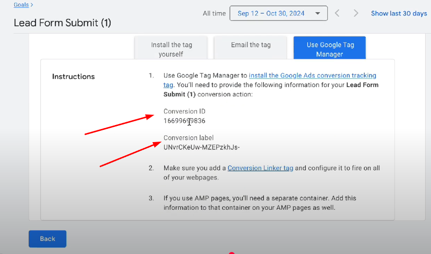Image resolution: width=431 pixels, height=254 pixels.
Task: Go to next date range arrow
Action: [356, 13]
